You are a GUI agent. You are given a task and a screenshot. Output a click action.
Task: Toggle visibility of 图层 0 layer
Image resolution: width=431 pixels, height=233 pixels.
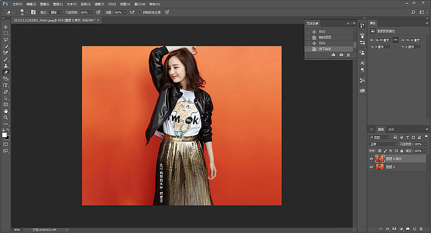371,167
